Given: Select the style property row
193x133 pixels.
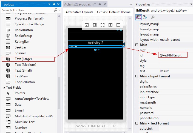Looking at the screenshot, I should [x=166, y=61].
